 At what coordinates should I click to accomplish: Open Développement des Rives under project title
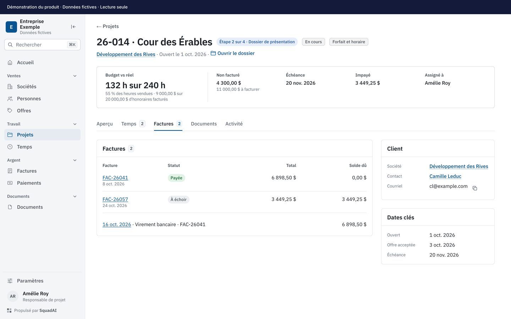point(126,54)
